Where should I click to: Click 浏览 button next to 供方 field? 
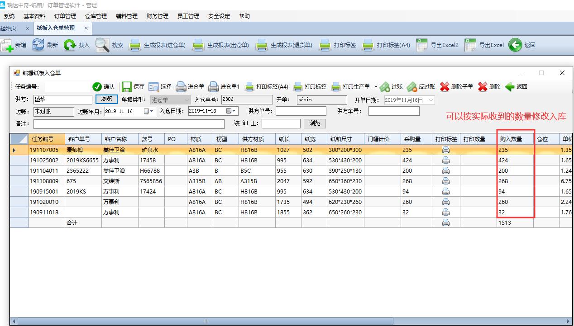click(106, 99)
